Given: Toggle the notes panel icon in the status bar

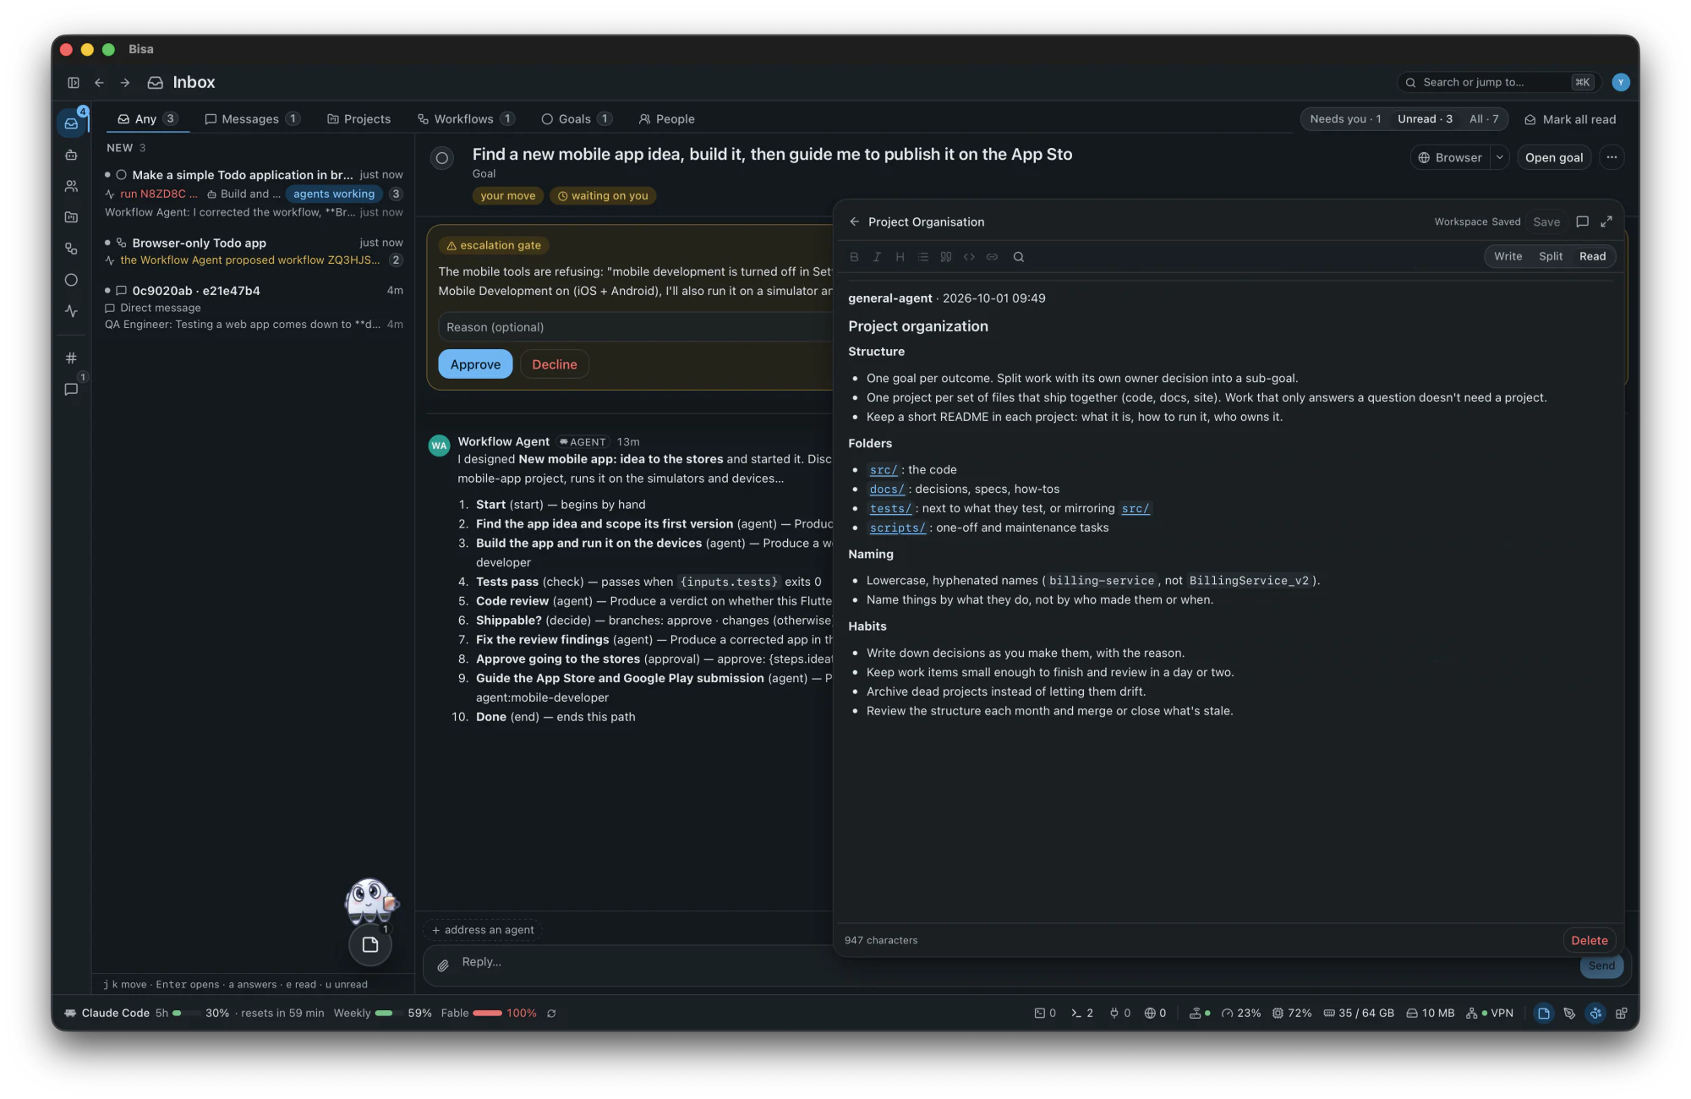Looking at the screenshot, I should [x=1544, y=1013].
